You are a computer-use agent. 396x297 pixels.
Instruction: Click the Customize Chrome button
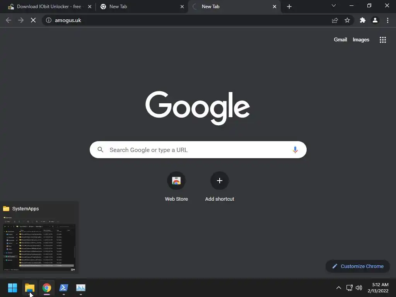358,266
